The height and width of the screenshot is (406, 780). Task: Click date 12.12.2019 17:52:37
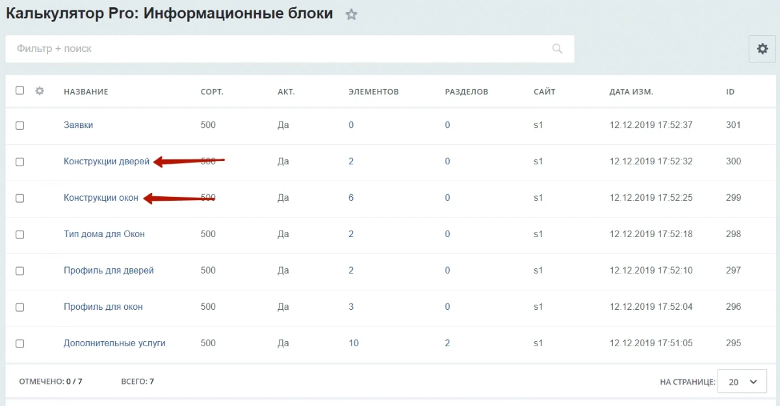click(651, 125)
